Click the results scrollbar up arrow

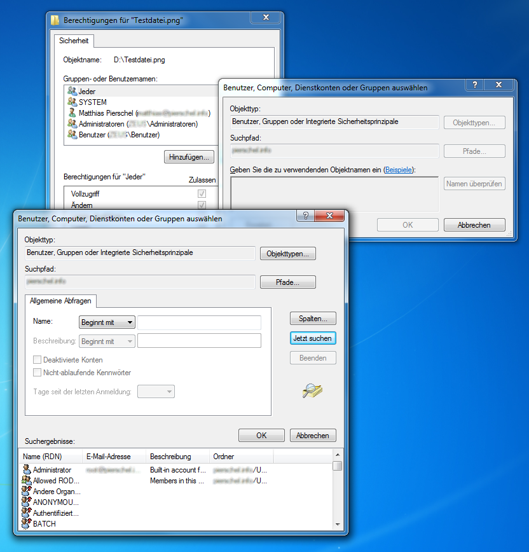point(338,455)
